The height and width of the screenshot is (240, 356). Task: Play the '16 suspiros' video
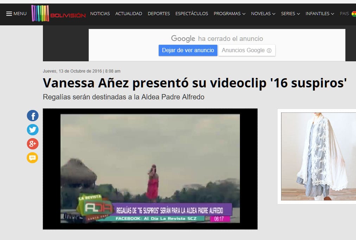point(150,169)
